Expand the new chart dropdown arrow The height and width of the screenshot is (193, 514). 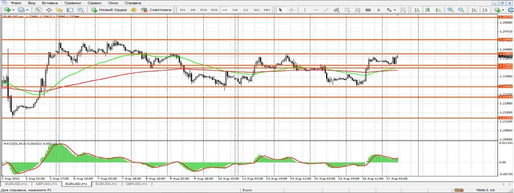14,10
